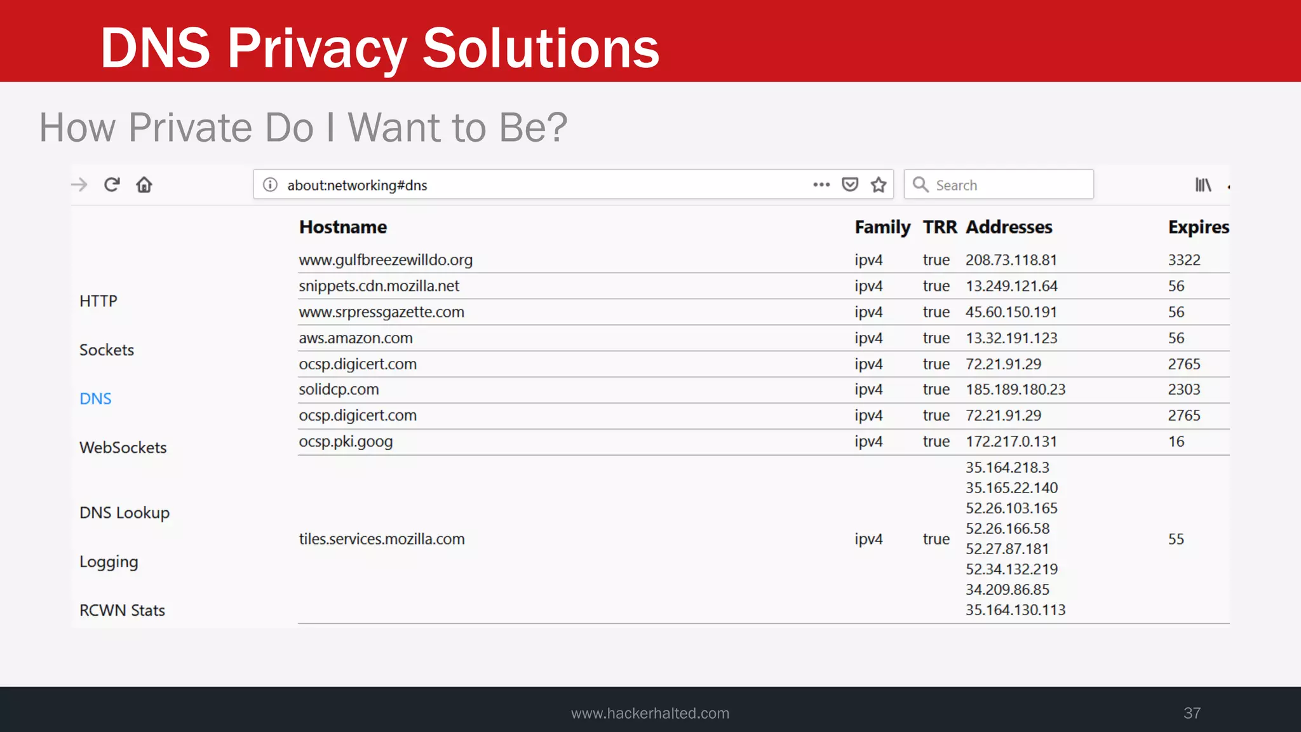Screen dimensions: 1301x732
Task: Click address 52.34.132.219
Action: pyautogui.click(x=1012, y=569)
